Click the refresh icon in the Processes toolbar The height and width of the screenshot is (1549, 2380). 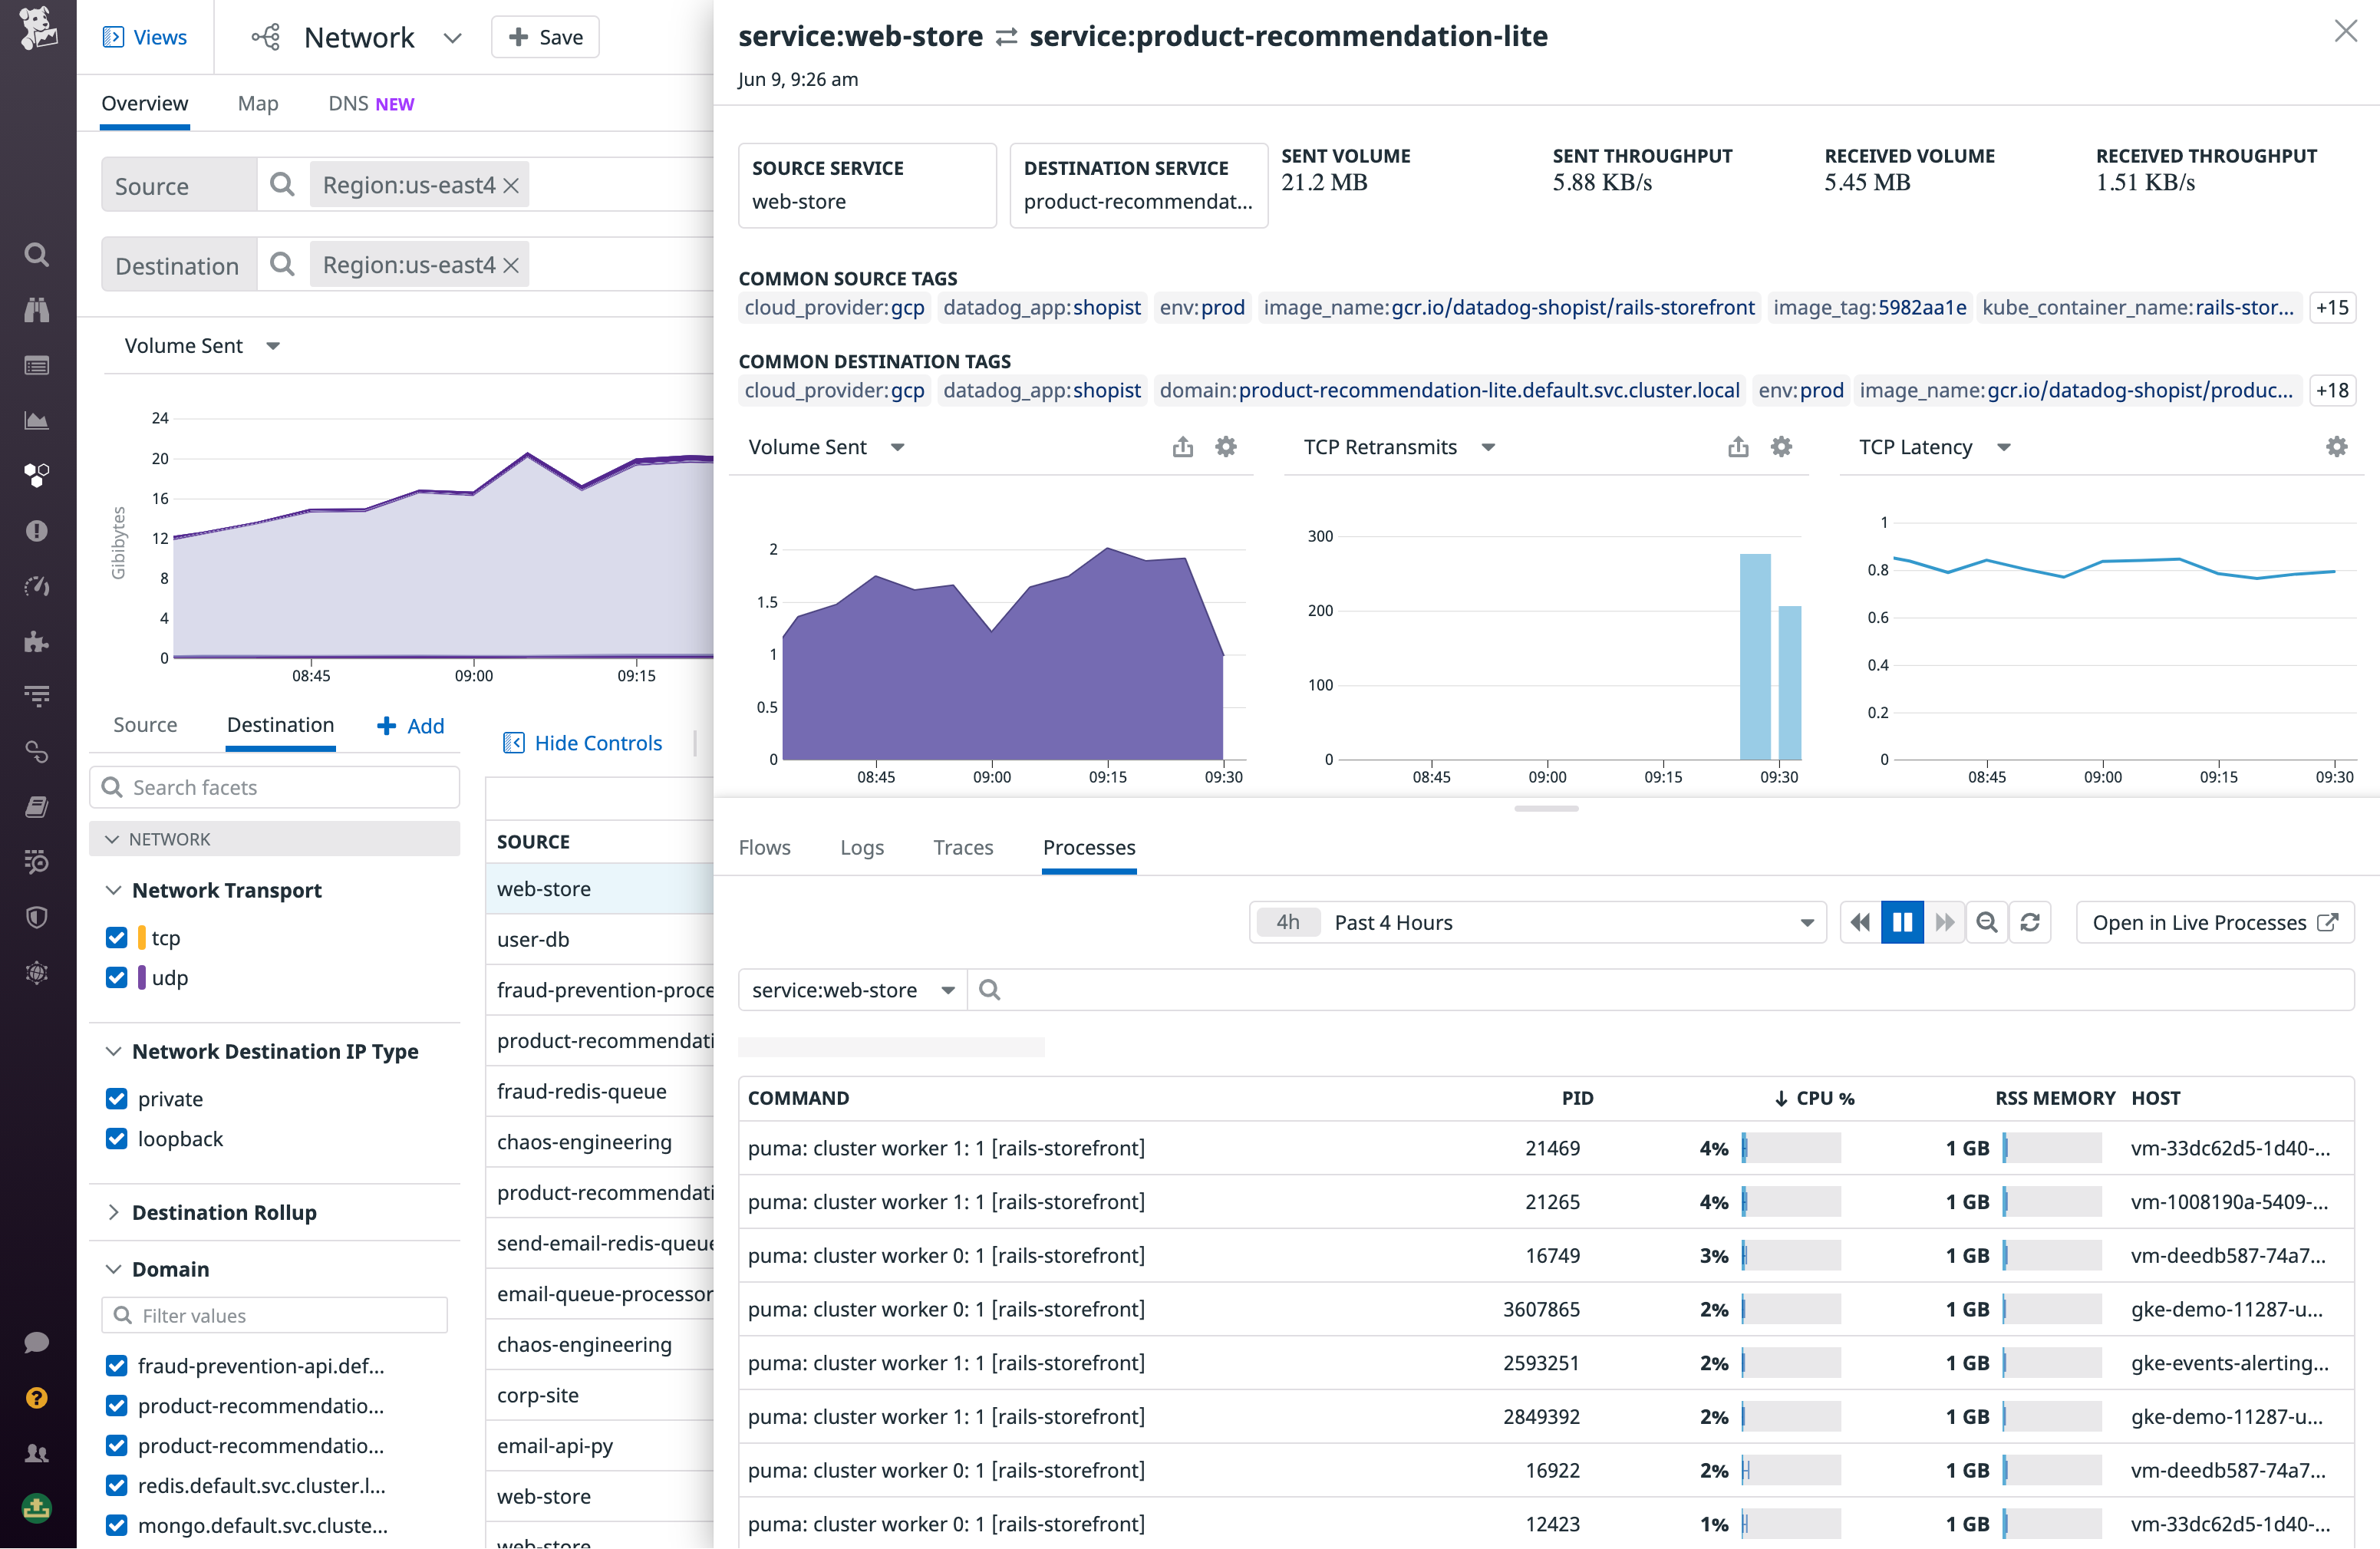[2031, 922]
